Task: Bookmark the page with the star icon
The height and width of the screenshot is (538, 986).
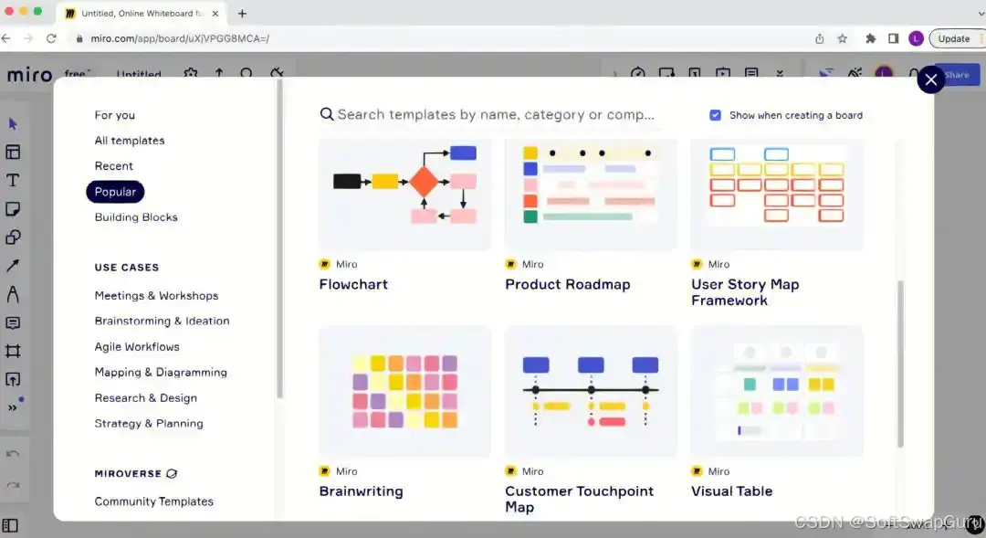Action: (843, 38)
